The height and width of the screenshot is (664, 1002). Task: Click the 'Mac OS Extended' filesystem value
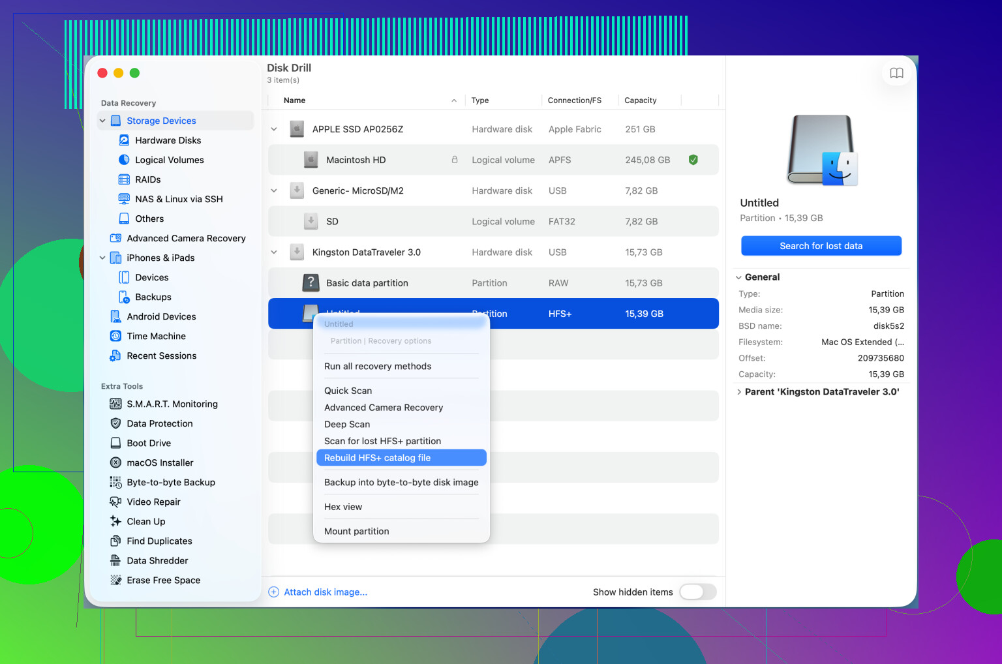pos(862,342)
